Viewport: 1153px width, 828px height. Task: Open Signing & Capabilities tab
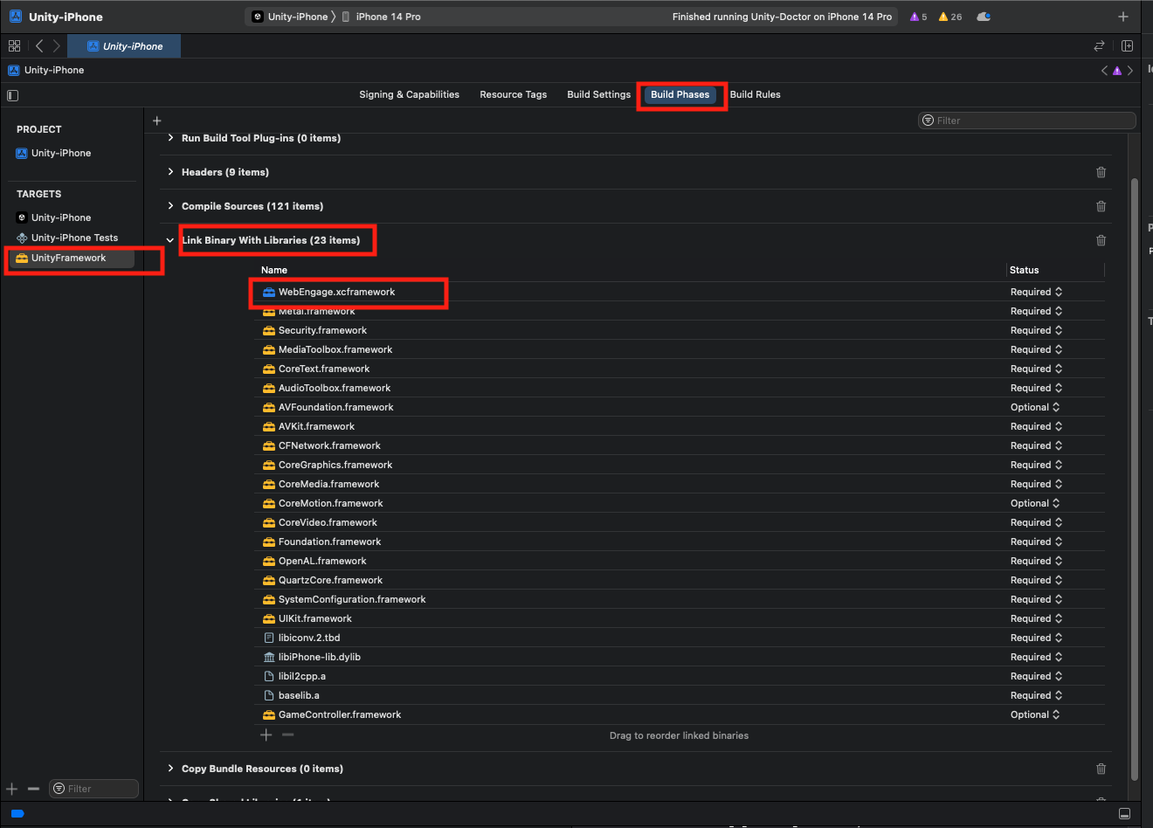tap(409, 94)
